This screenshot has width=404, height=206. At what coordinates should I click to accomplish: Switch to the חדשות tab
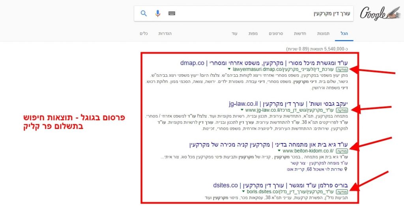(300, 34)
